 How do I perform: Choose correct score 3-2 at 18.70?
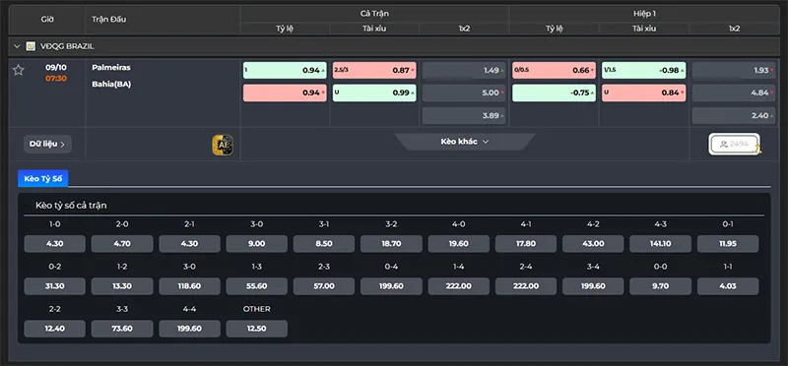(391, 243)
